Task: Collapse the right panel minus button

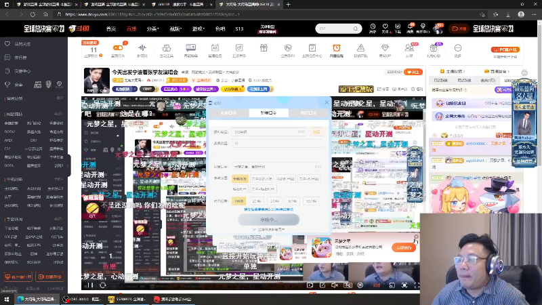Action: click(524, 73)
